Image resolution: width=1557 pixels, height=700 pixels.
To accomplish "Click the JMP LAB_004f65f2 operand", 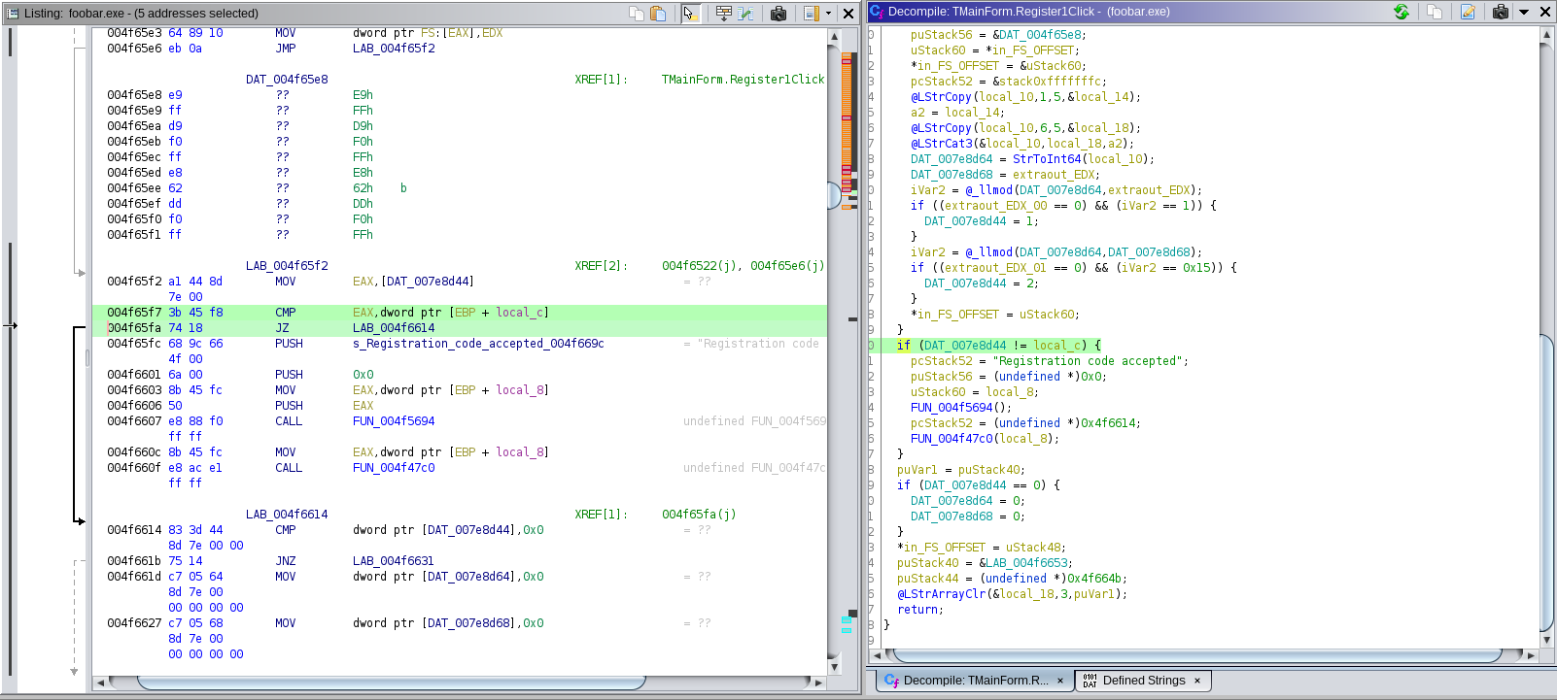I will coord(394,49).
